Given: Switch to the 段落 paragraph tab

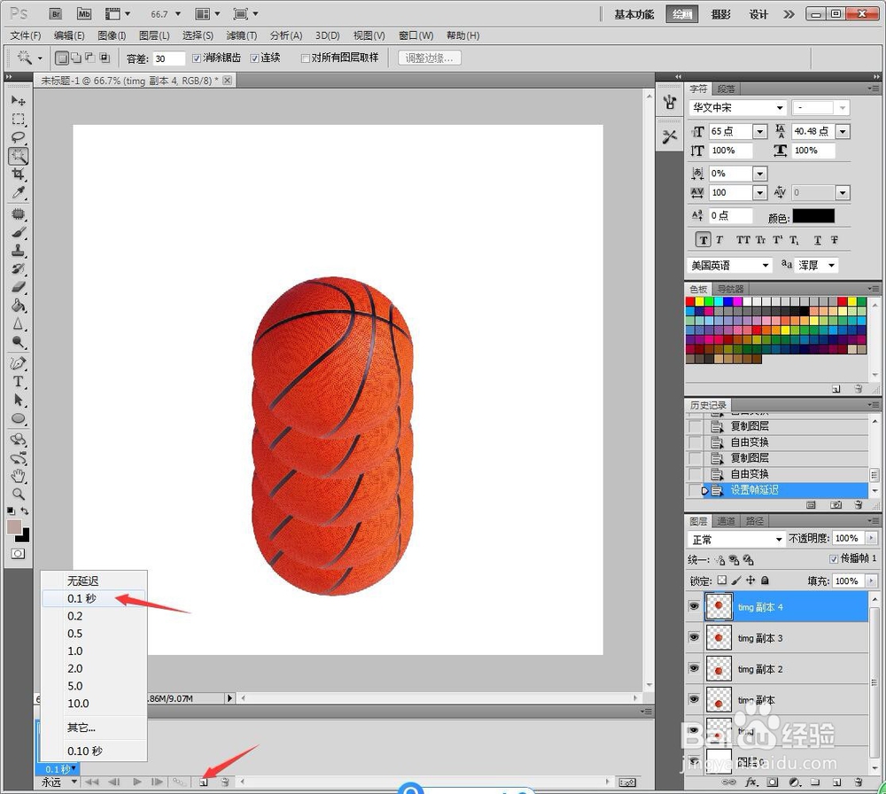Looking at the screenshot, I should [x=727, y=89].
